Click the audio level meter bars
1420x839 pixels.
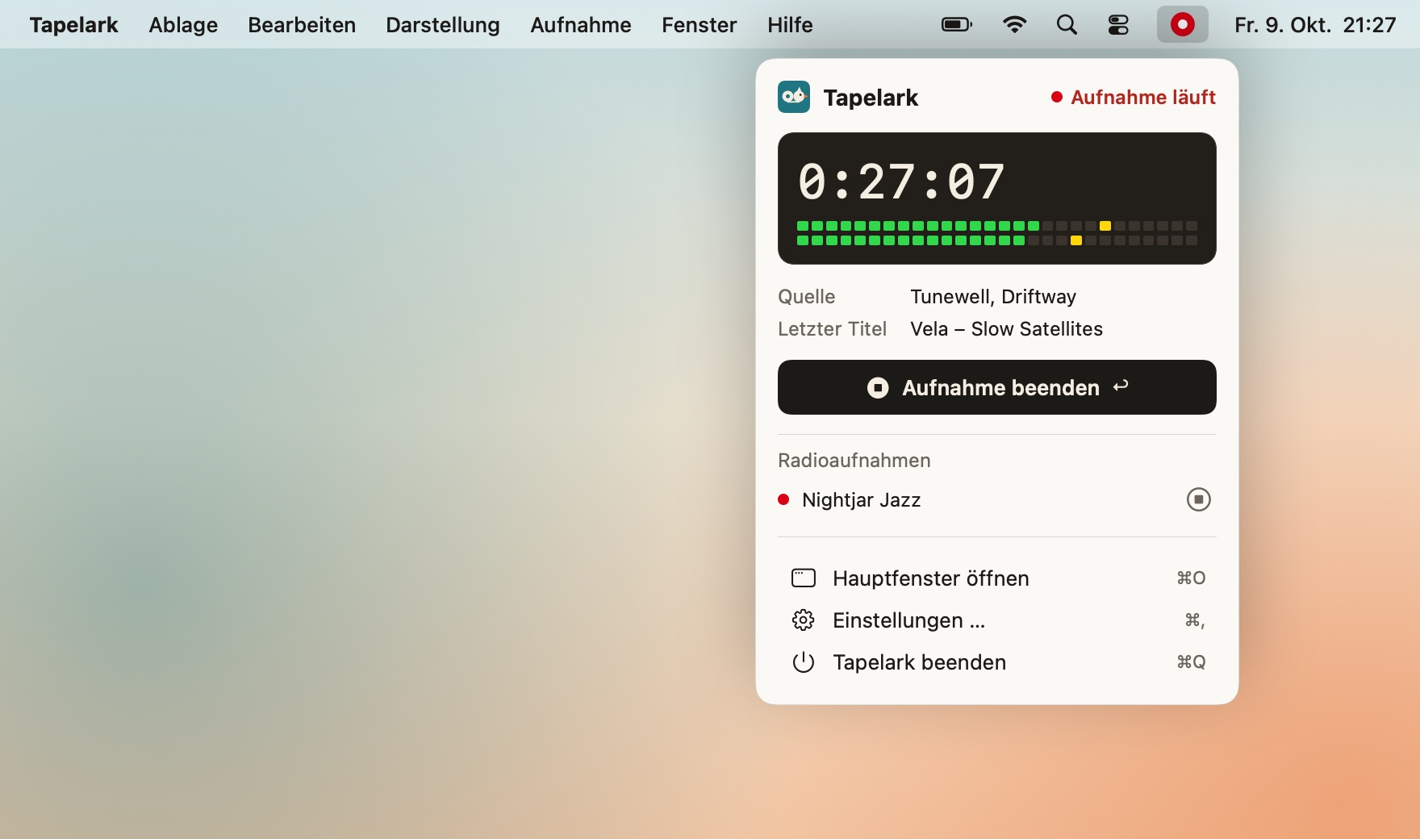tap(997, 233)
